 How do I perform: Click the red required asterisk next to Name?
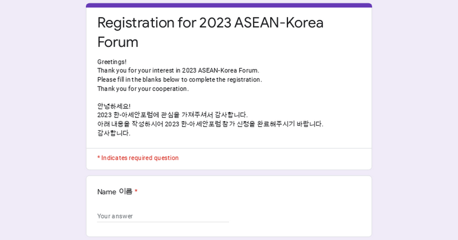(136, 192)
